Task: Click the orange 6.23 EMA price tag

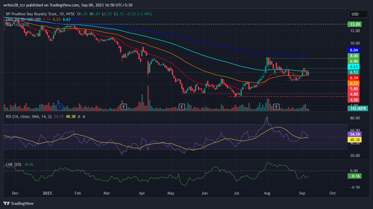Action: pos(354,83)
